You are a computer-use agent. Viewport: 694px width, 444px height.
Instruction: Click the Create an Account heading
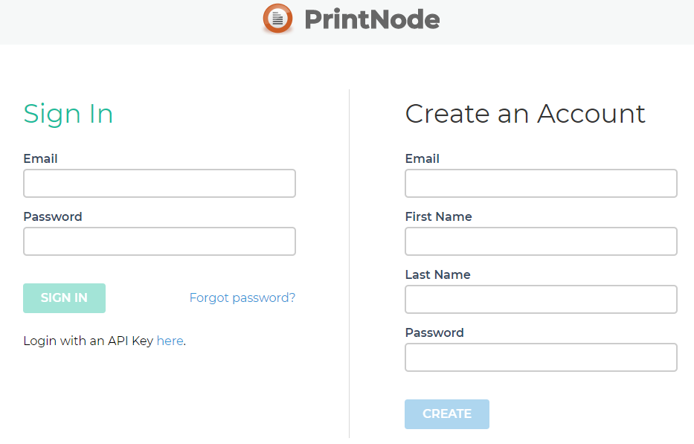click(x=525, y=114)
